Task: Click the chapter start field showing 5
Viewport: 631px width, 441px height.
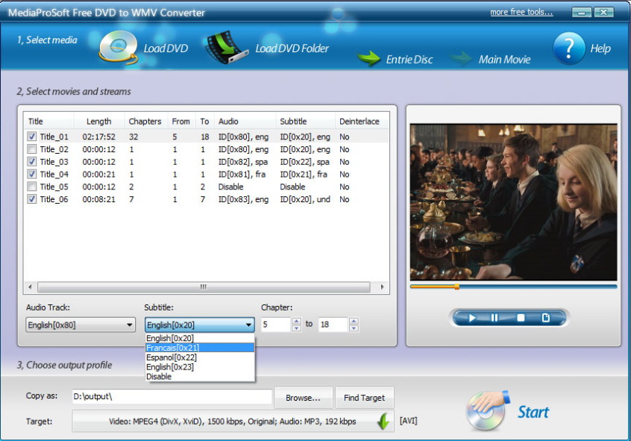Action: click(276, 325)
